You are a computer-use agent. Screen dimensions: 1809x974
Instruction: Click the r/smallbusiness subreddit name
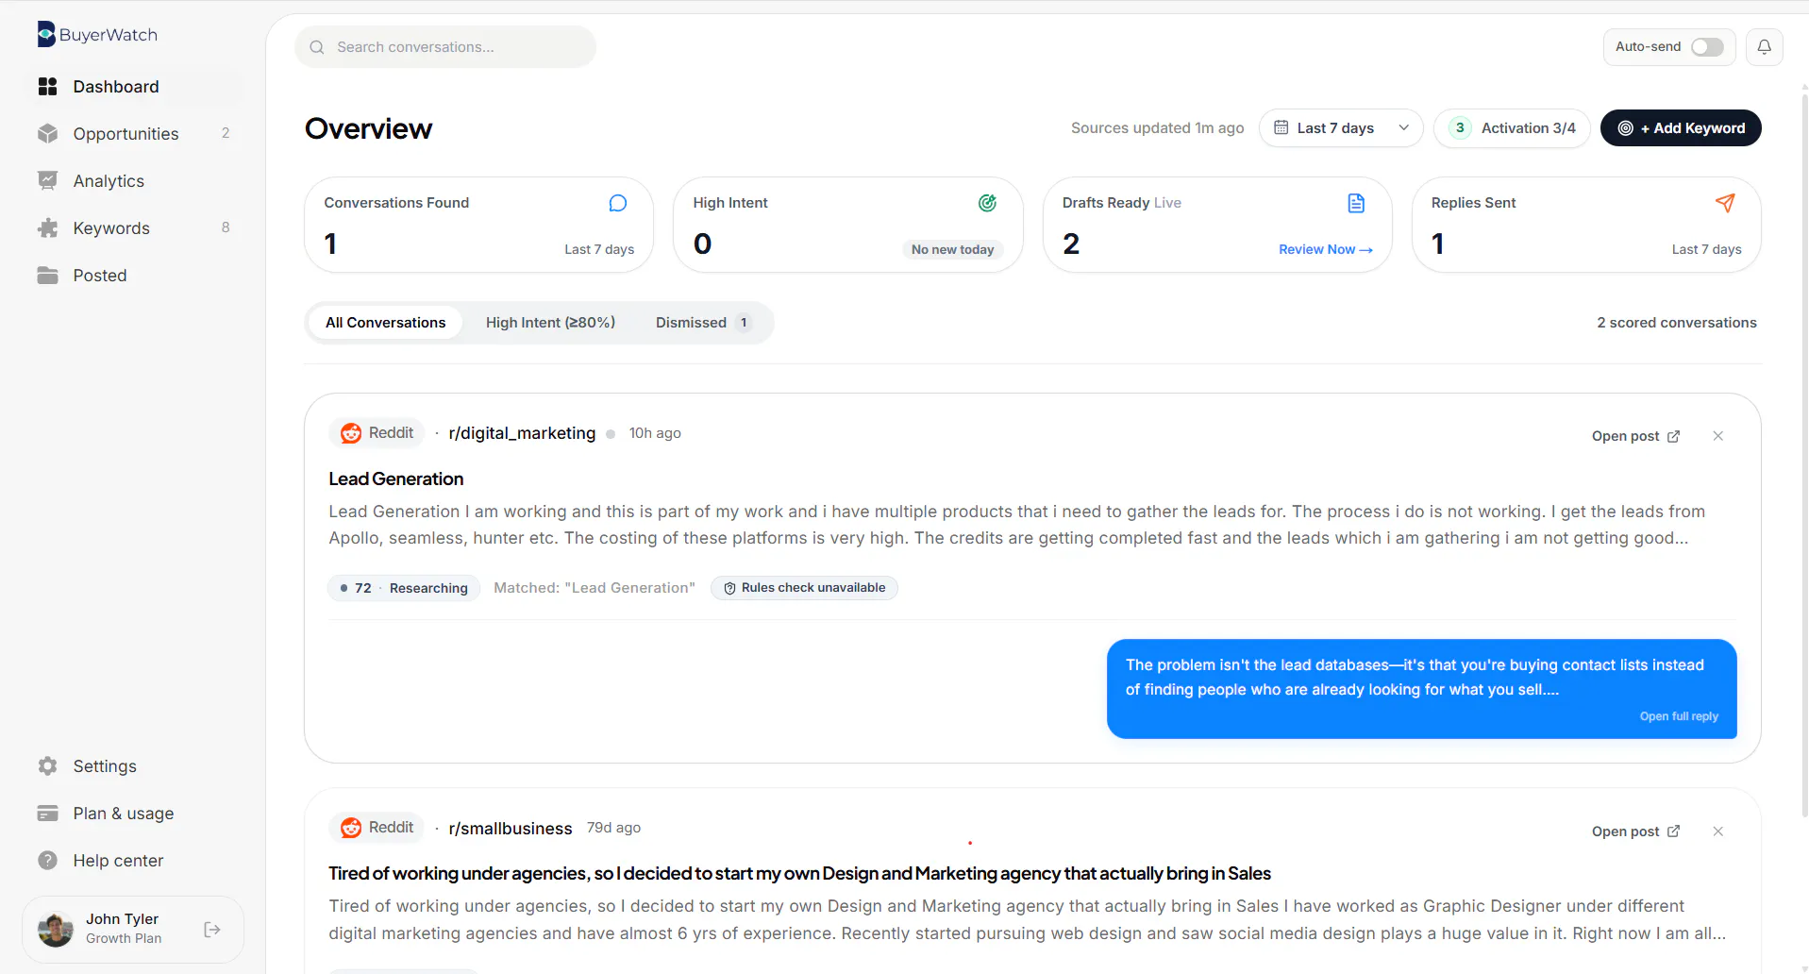511,829
